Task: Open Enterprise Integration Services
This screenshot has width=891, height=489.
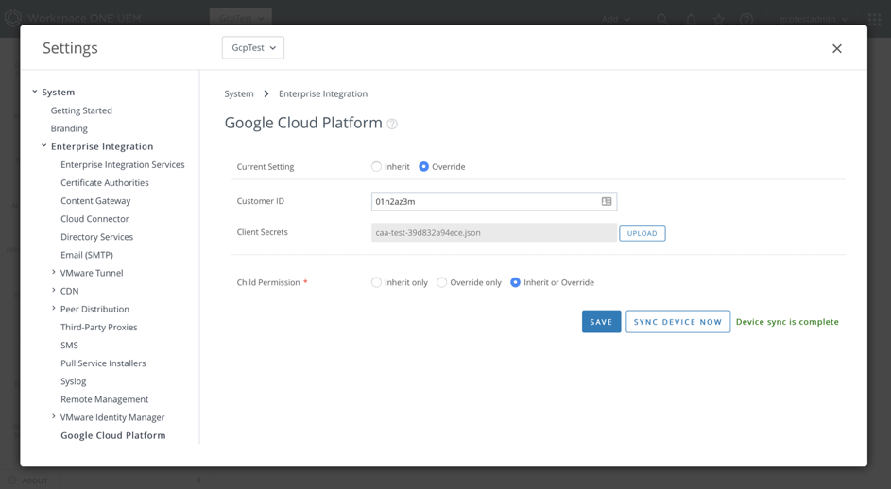Action: pyautogui.click(x=123, y=164)
